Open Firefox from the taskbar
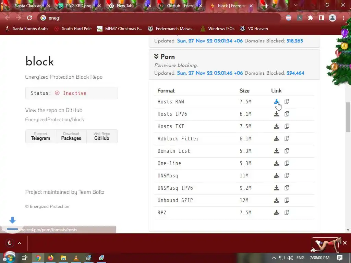This screenshot has height=263, width=351. [51, 258]
